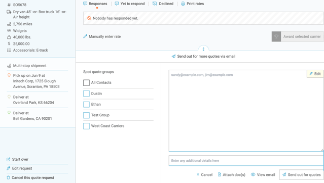This screenshot has width=324, height=183.
Task: Click the SO5678 reference text
Action: 20,5
